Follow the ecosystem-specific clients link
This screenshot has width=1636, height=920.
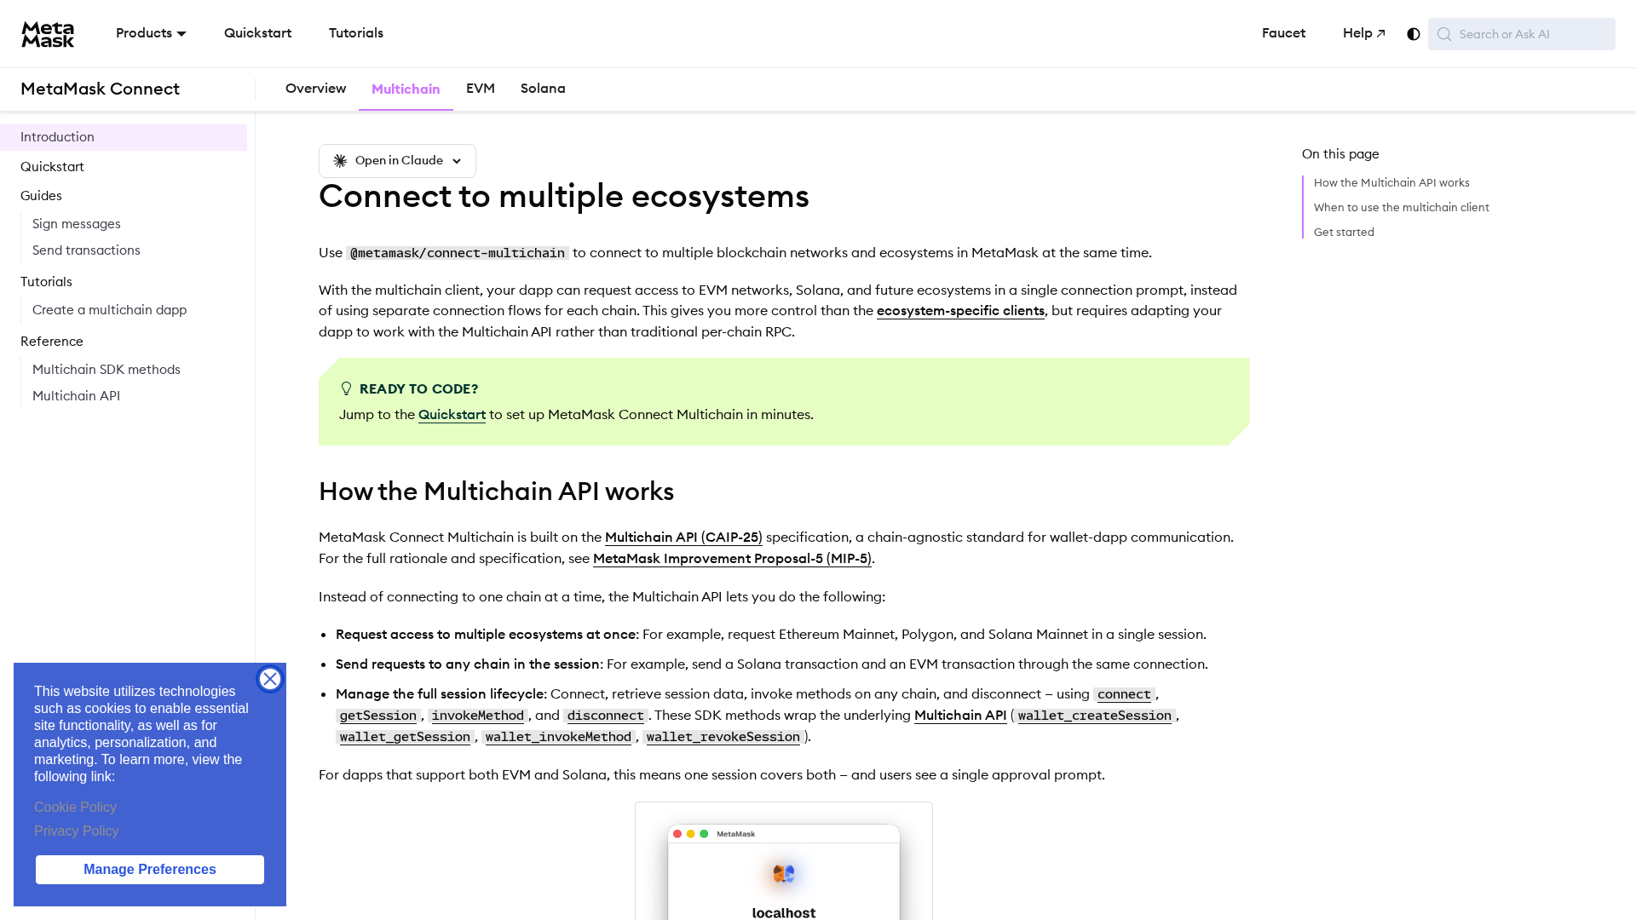[x=960, y=311]
